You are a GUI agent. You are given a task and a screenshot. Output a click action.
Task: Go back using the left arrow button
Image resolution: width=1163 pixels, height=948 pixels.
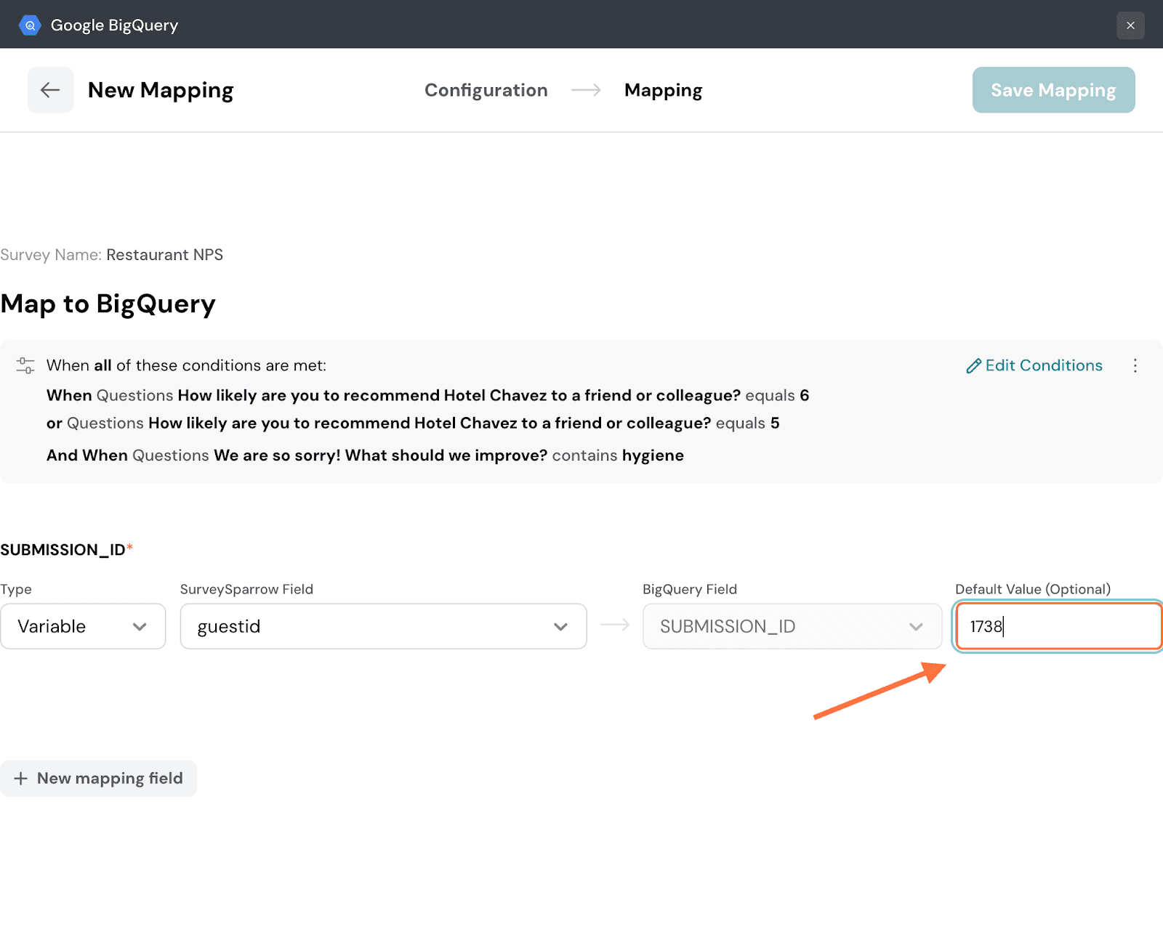[50, 90]
